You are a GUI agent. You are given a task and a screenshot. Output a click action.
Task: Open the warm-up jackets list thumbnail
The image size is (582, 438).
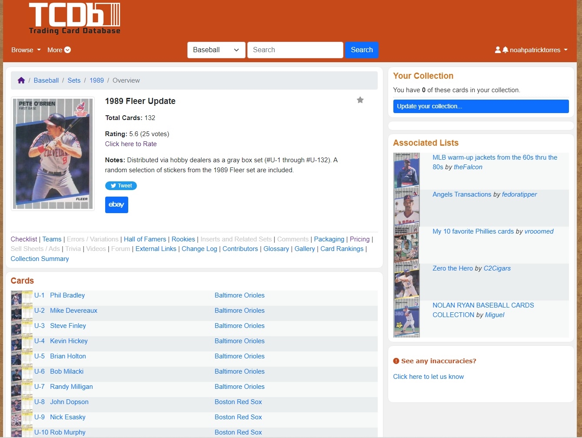[406, 171]
